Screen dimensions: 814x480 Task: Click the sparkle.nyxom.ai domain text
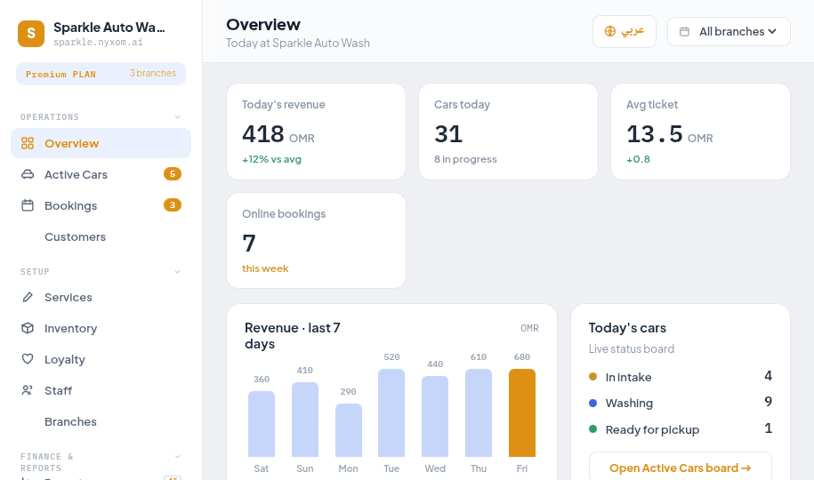[x=98, y=42]
